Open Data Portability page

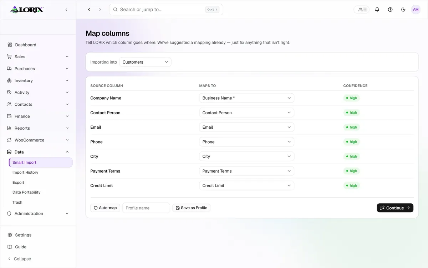[26, 192]
